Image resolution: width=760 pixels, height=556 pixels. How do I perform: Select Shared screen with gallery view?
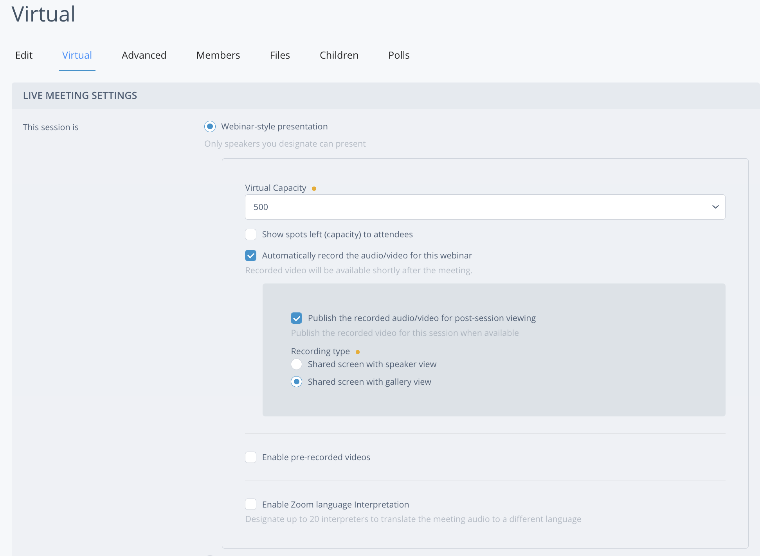(x=297, y=382)
